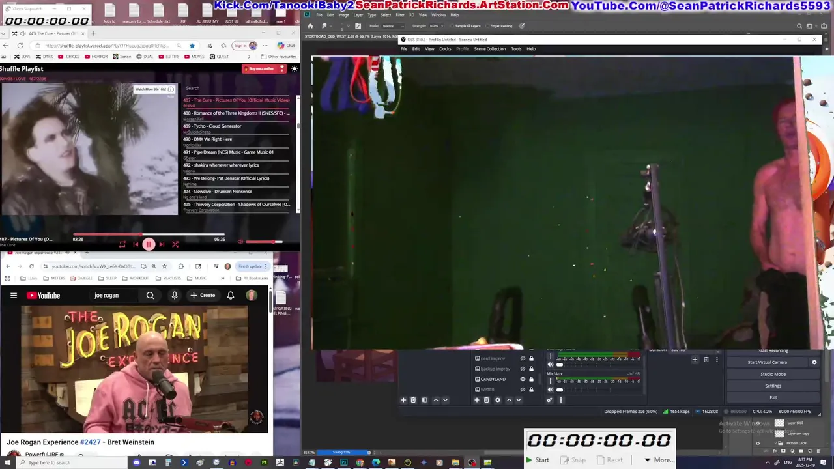
Task: Click YouTube search magnifier button
Action: click(x=150, y=296)
